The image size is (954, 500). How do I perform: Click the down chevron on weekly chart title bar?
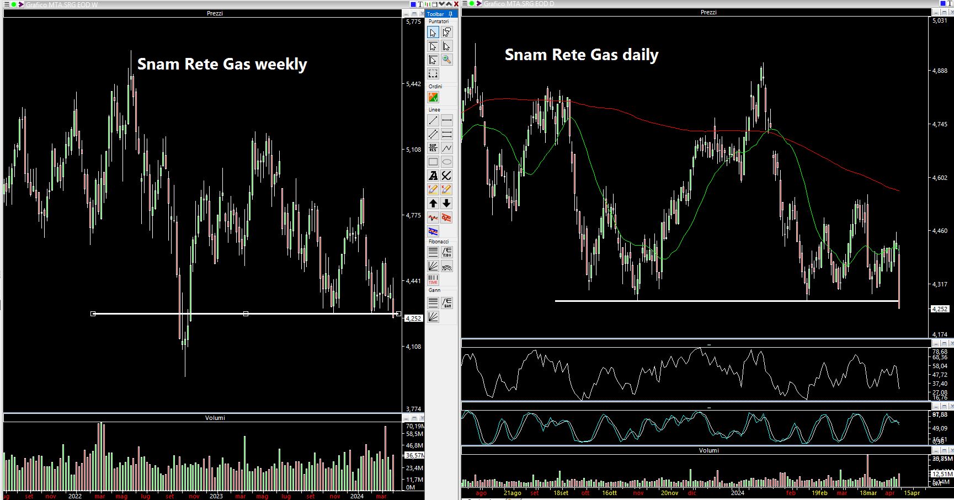441,4
